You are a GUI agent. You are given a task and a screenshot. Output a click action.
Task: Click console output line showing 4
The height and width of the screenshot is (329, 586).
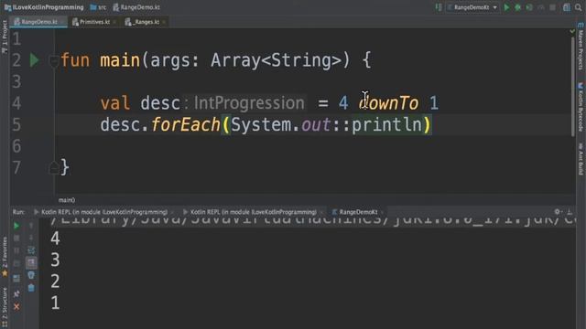[x=55, y=238]
